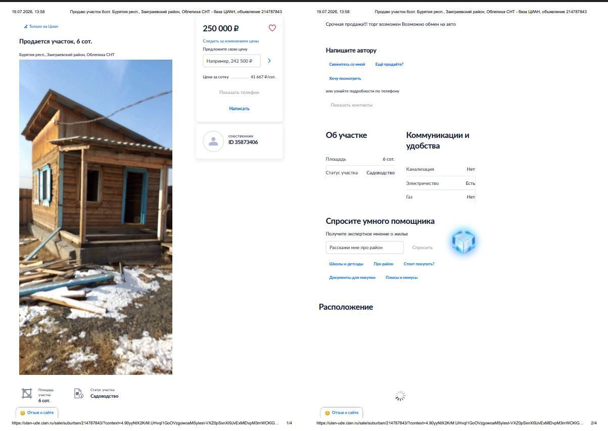
Task: Click Канализация Нет row
Action: click(x=441, y=169)
